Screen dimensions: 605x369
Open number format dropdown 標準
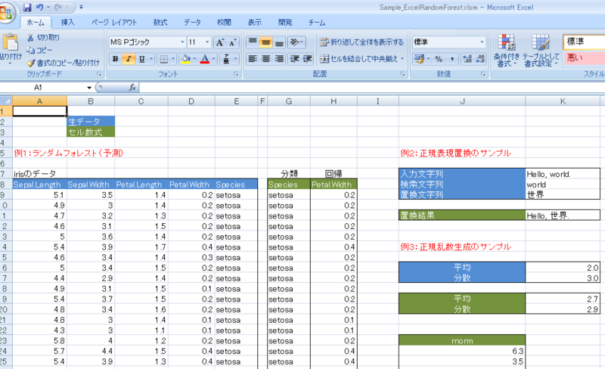click(482, 42)
